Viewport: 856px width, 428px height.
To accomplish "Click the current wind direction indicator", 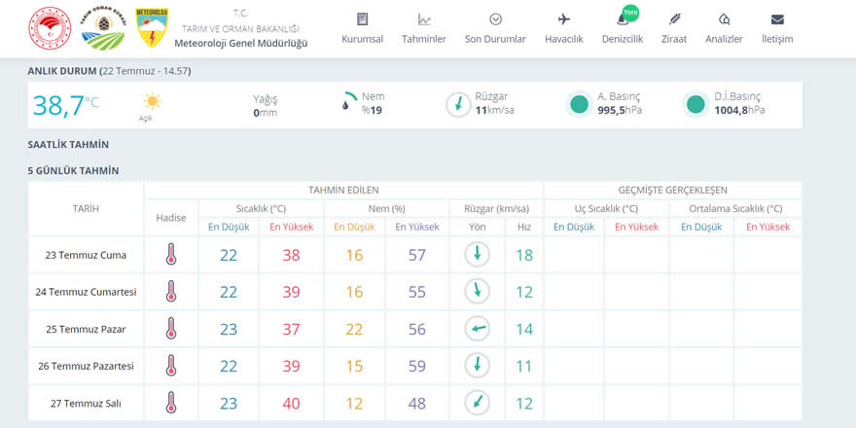I will [458, 104].
